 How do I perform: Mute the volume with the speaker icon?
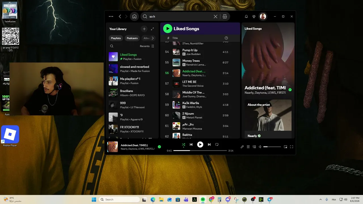pyautogui.click(x=260, y=147)
